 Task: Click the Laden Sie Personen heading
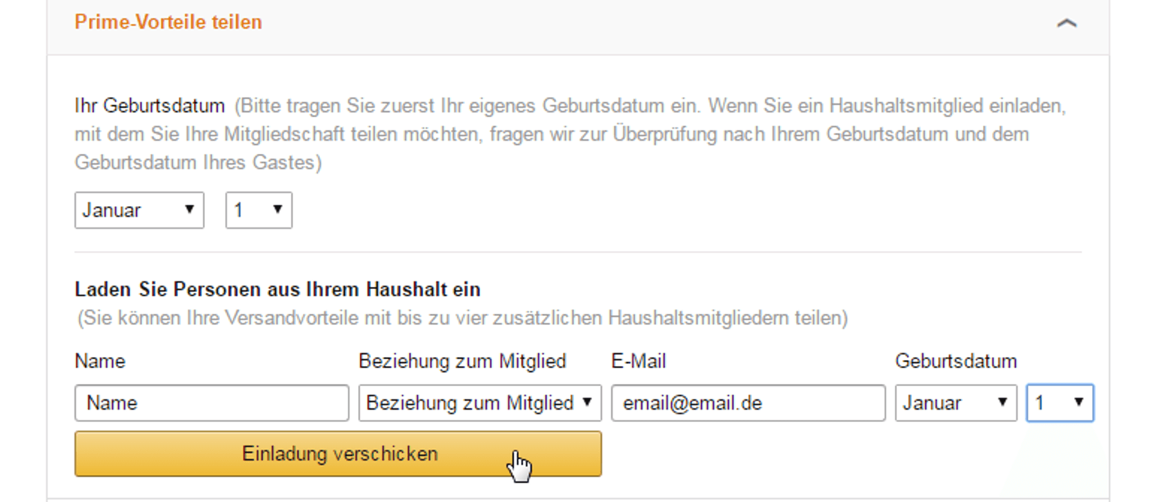(277, 289)
